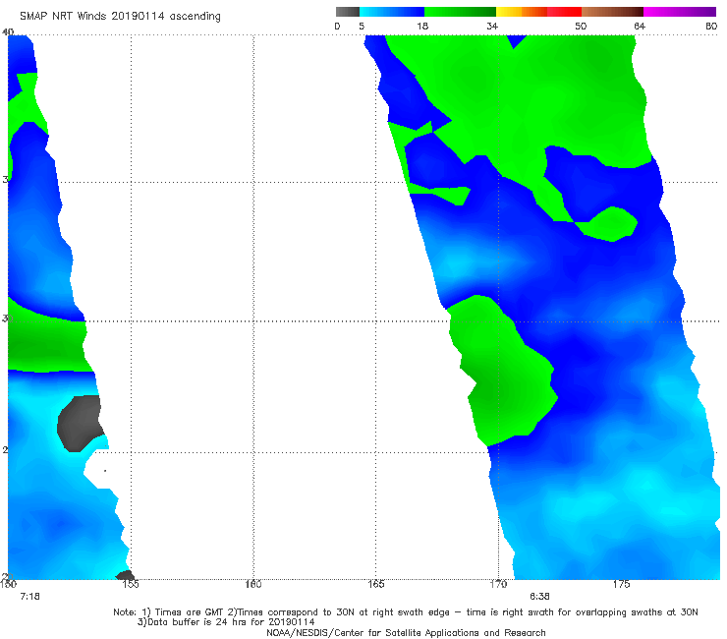Click the NOAA/NESDIS Center for Satellite Applications credit

tap(406, 632)
